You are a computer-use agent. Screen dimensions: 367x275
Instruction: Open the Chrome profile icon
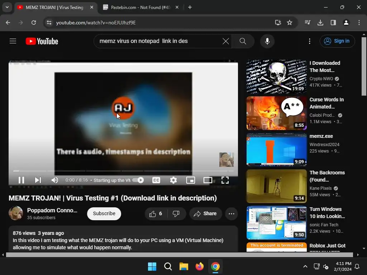tap(346, 23)
